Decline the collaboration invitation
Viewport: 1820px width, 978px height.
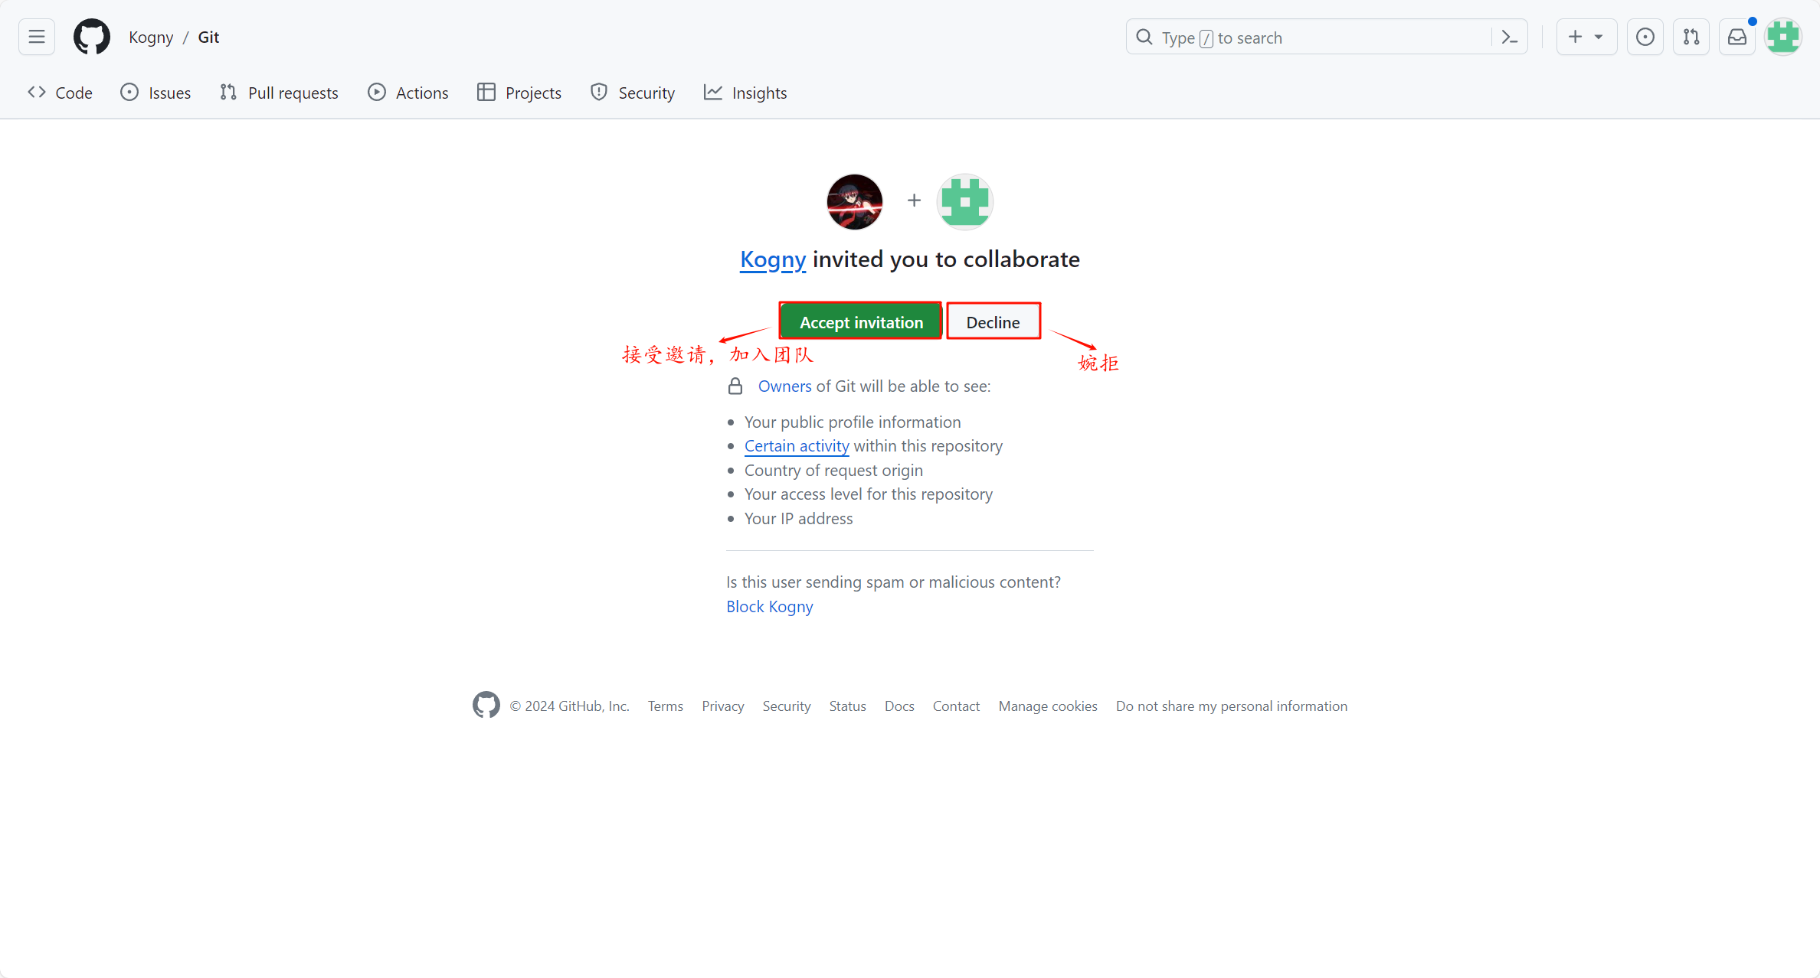pos(993,321)
